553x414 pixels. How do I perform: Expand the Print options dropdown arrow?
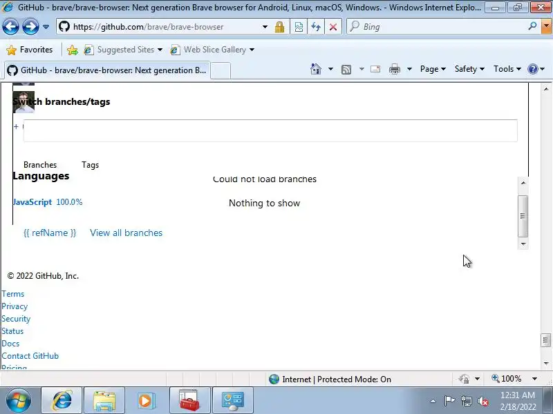tap(409, 69)
